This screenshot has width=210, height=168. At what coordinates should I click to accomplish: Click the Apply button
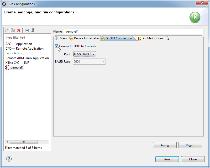pyautogui.click(x=165, y=145)
